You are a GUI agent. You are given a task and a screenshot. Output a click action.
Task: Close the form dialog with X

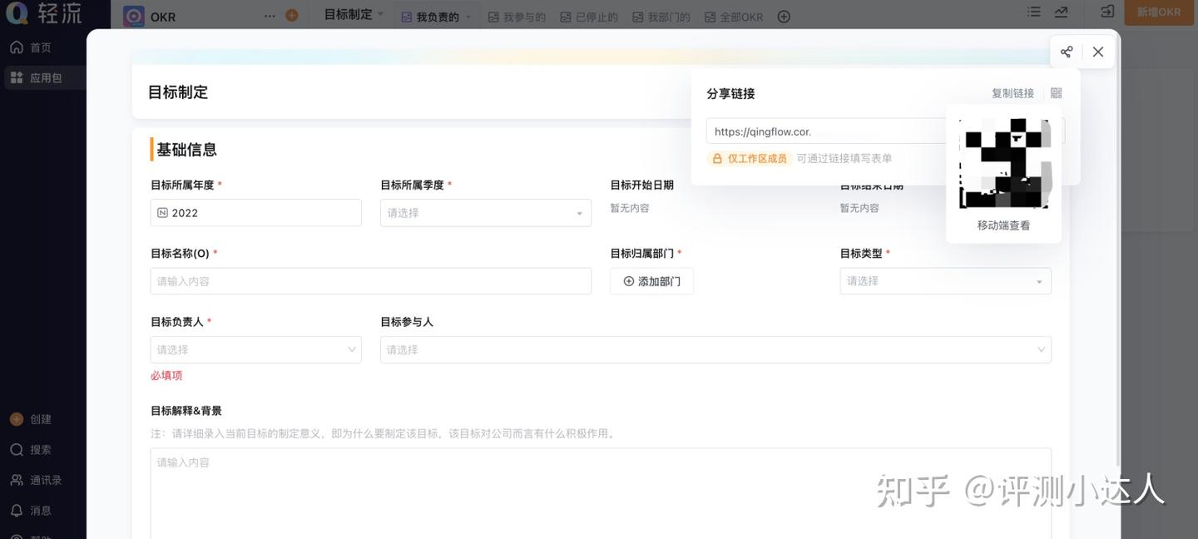pos(1098,52)
